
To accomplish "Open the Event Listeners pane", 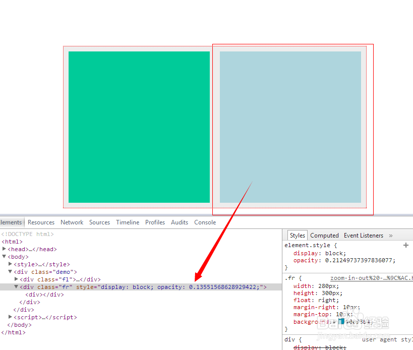I will click(x=363, y=235).
